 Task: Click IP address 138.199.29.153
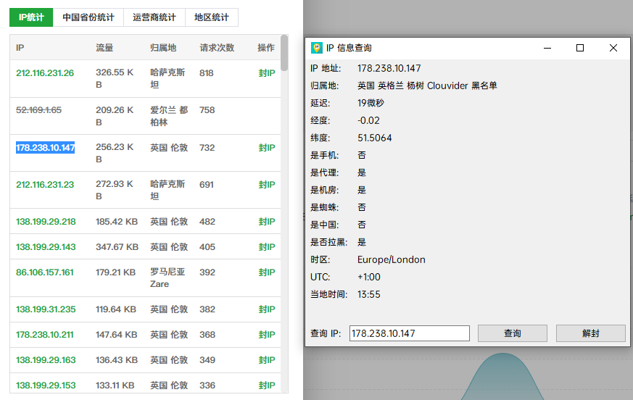[46, 386]
